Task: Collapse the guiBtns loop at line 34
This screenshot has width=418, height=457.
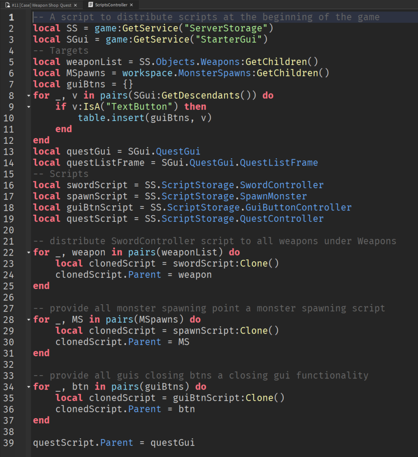Action: coord(29,387)
